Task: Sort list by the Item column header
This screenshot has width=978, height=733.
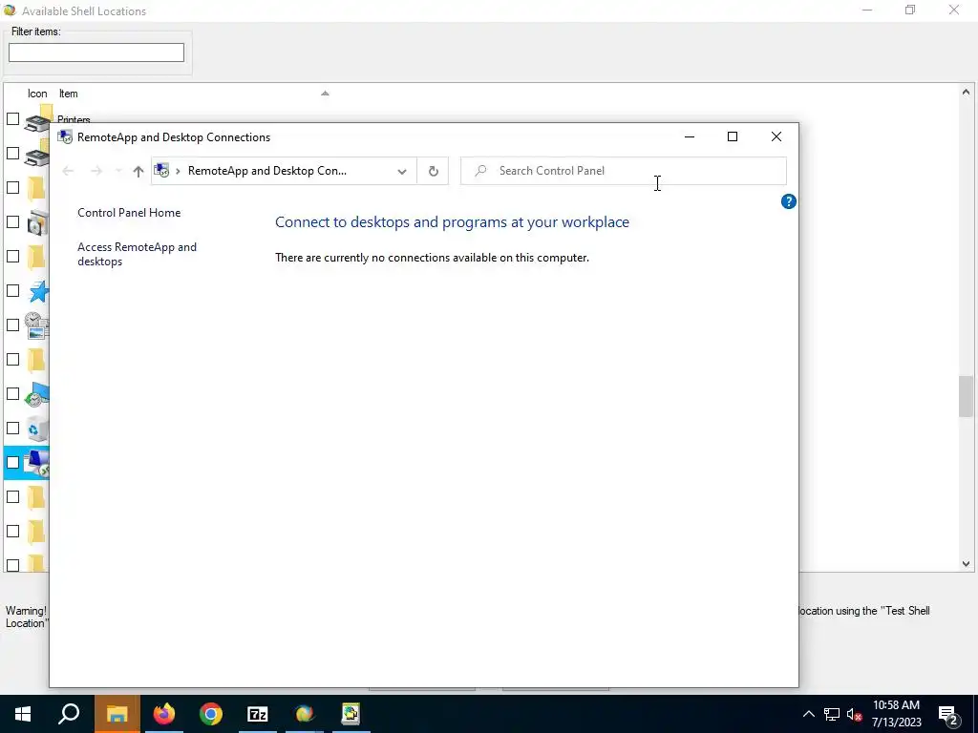Action: [69, 94]
